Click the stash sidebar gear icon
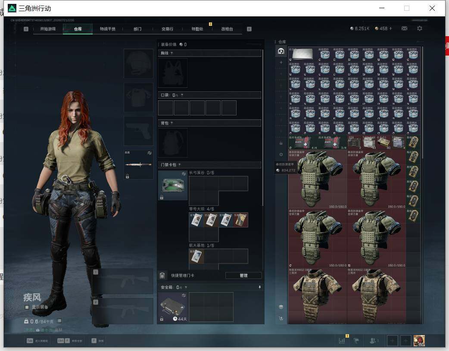Viewport: 449px width, 351px height. pyautogui.click(x=281, y=154)
